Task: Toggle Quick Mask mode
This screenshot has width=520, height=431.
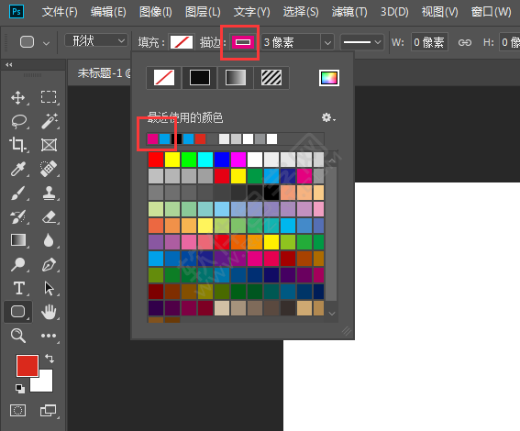Action: pos(18,411)
